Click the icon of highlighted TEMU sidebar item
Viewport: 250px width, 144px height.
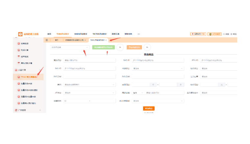pyautogui.click(x=19, y=77)
